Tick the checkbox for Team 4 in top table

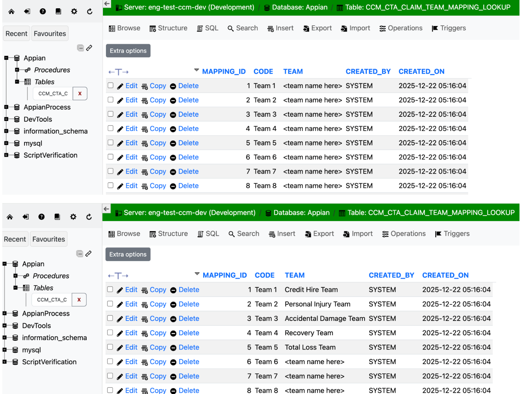110,128
